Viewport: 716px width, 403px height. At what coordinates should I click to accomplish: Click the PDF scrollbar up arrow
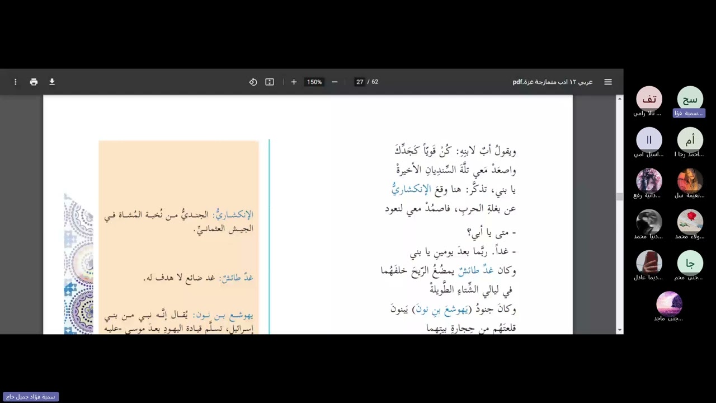[619, 99]
